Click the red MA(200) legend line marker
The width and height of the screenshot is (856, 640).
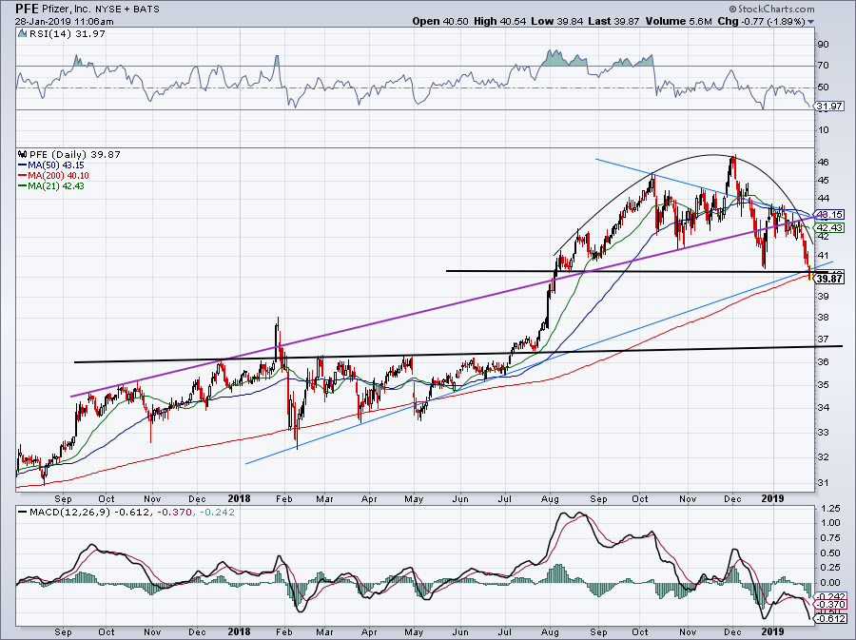(23, 175)
